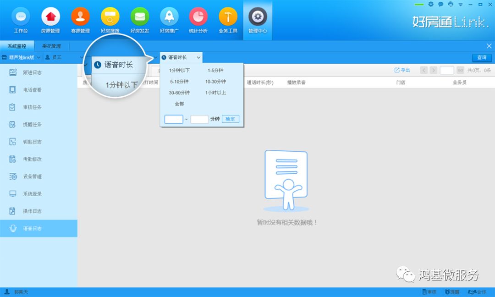495x297 pixels.
Task: Open 统计分析 pie chart icon
Action: [198, 17]
